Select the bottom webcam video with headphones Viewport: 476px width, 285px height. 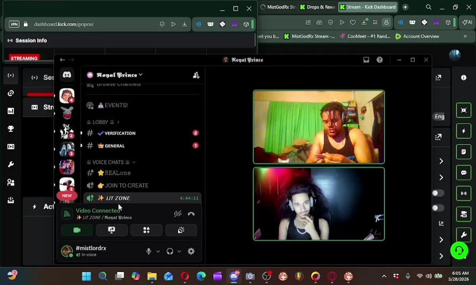(x=319, y=204)
